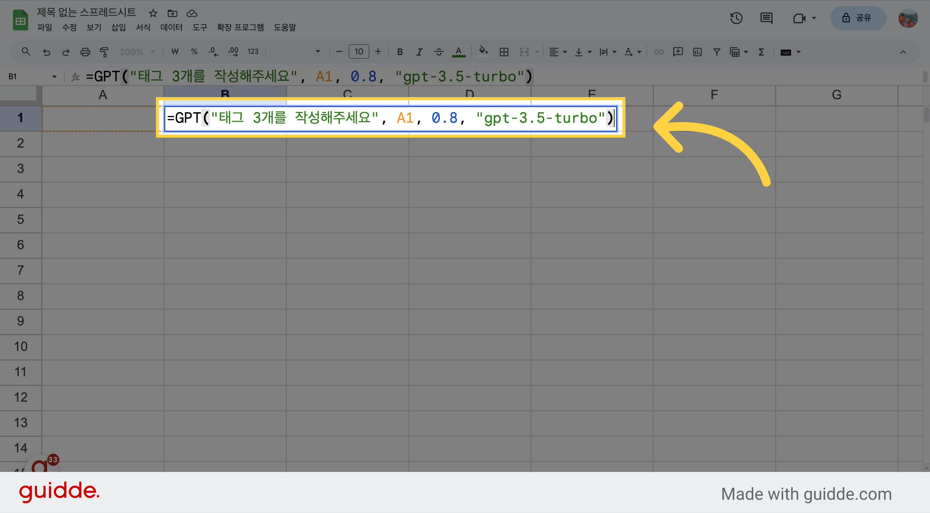
Task: Open the version history clock icon
Action: (736, 18)
